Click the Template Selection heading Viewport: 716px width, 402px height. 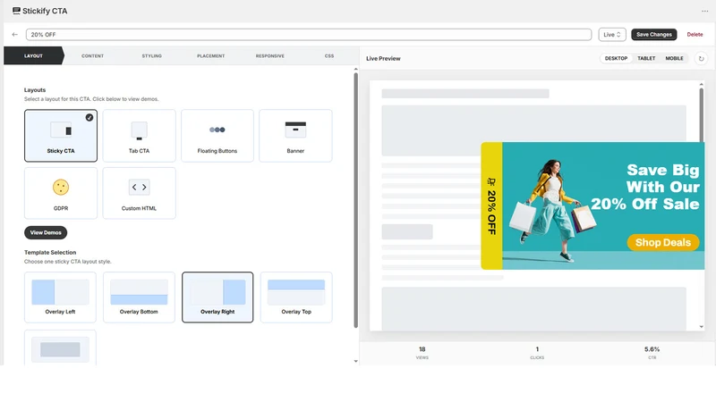(x=50, y=253)
